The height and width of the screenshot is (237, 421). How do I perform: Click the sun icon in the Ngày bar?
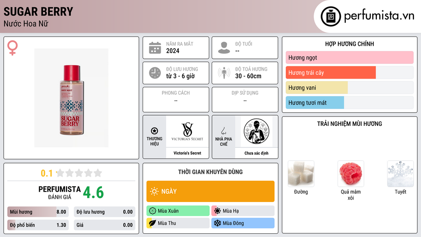[x=154, y=191]
